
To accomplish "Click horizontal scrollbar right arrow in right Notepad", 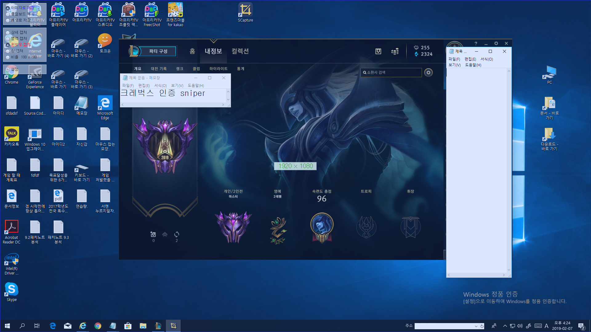I will point(504,275).
